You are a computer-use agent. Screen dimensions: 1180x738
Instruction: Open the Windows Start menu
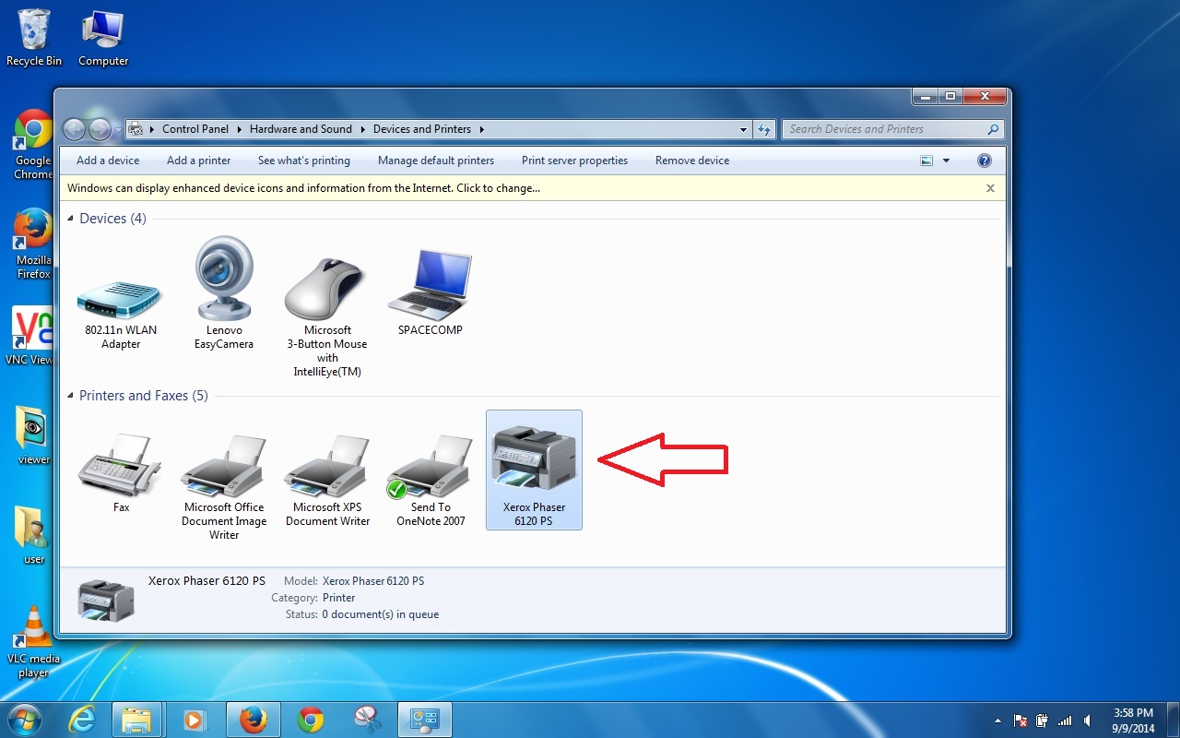pos(24,720)
